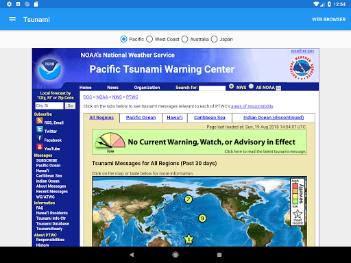Viewport: 351px width, 263px height.
Task: Click the Twitter icon
Action: [x=40, y=129]
